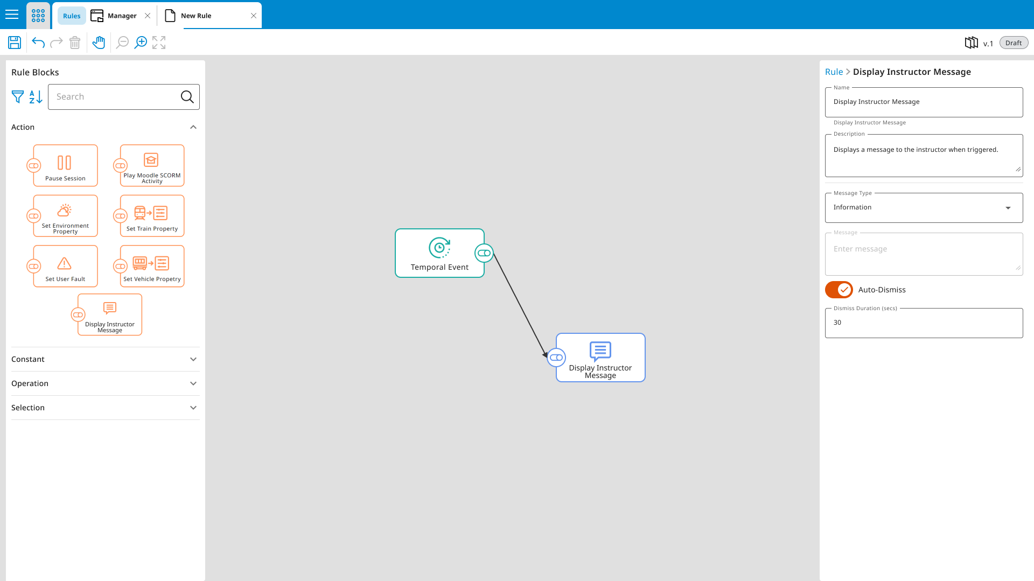Click the Temporal Event output connector
1034x581 pixels.
click(x=484, y=253)
